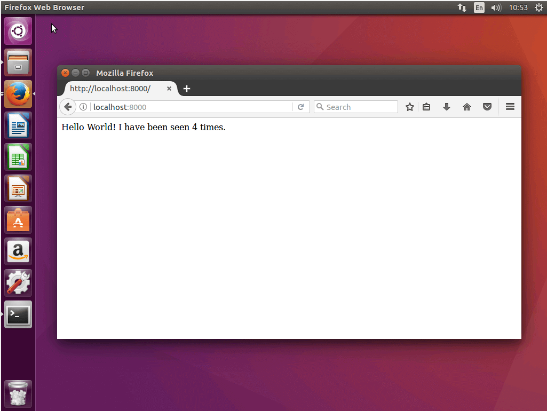The height and width of the screenshot is (411, 547).
Task: Save page to Pocket icon
Action: (487, 107)
